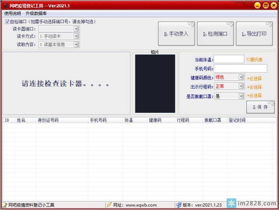This screenshot has height=210, width=279.
Task: Uncheck the 自检端口 checkbox
Action: (x=7, y=22)
